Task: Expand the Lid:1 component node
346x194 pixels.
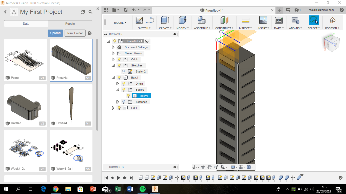Action: coord(113,108)
